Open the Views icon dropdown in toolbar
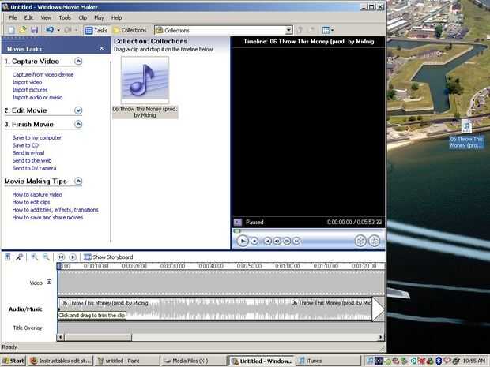 [327, 30]
